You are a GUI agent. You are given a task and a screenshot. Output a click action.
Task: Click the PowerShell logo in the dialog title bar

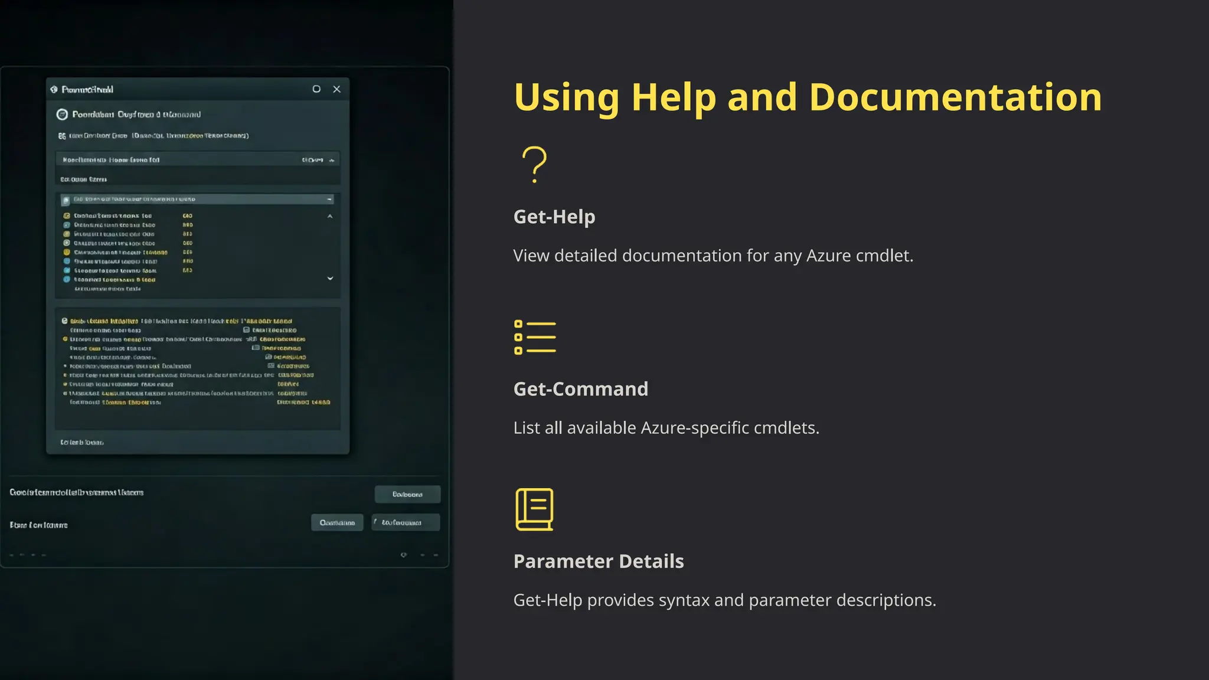pos(54,89)
